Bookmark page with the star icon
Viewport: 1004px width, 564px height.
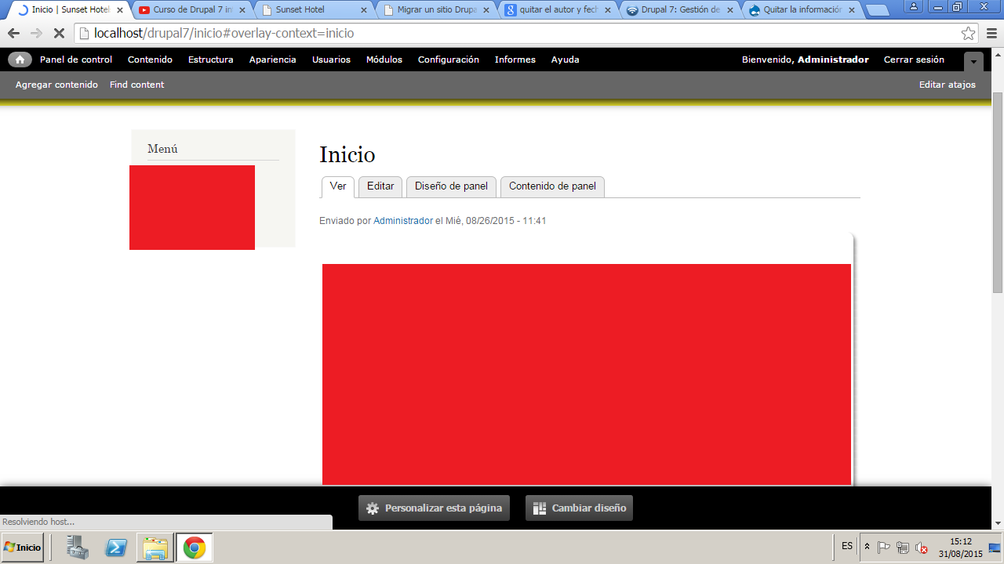pos(969,34)
